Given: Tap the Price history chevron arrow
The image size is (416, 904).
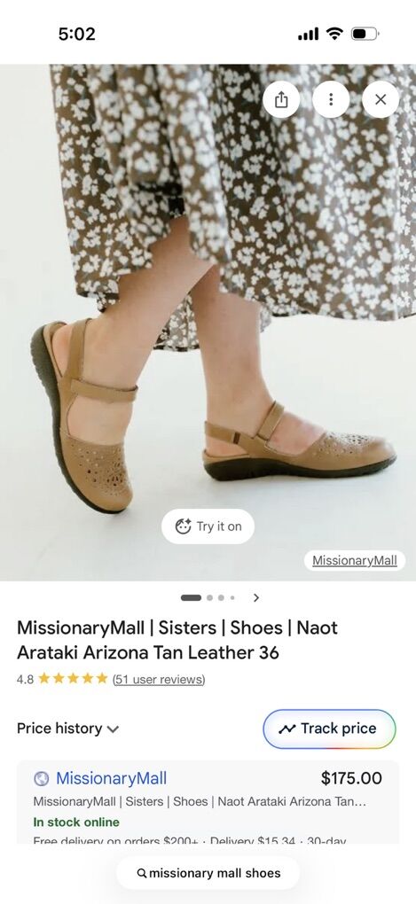Looking at the screenshot, I should (113, 729).
